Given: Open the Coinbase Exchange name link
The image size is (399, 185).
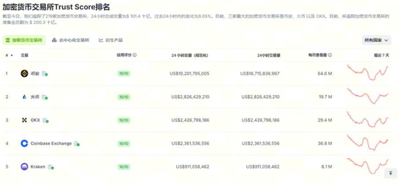Looking at the screenshot, I should click(x=51, y=144).
